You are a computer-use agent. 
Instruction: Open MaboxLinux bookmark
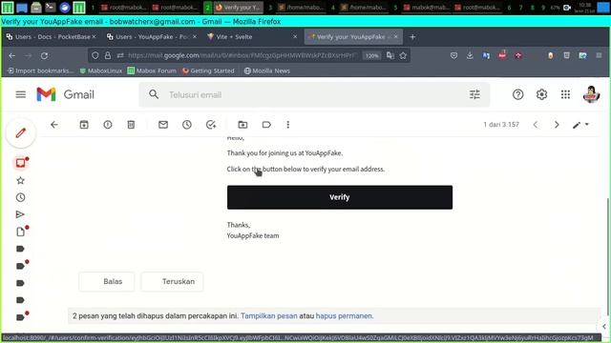(x=101, y=71)
